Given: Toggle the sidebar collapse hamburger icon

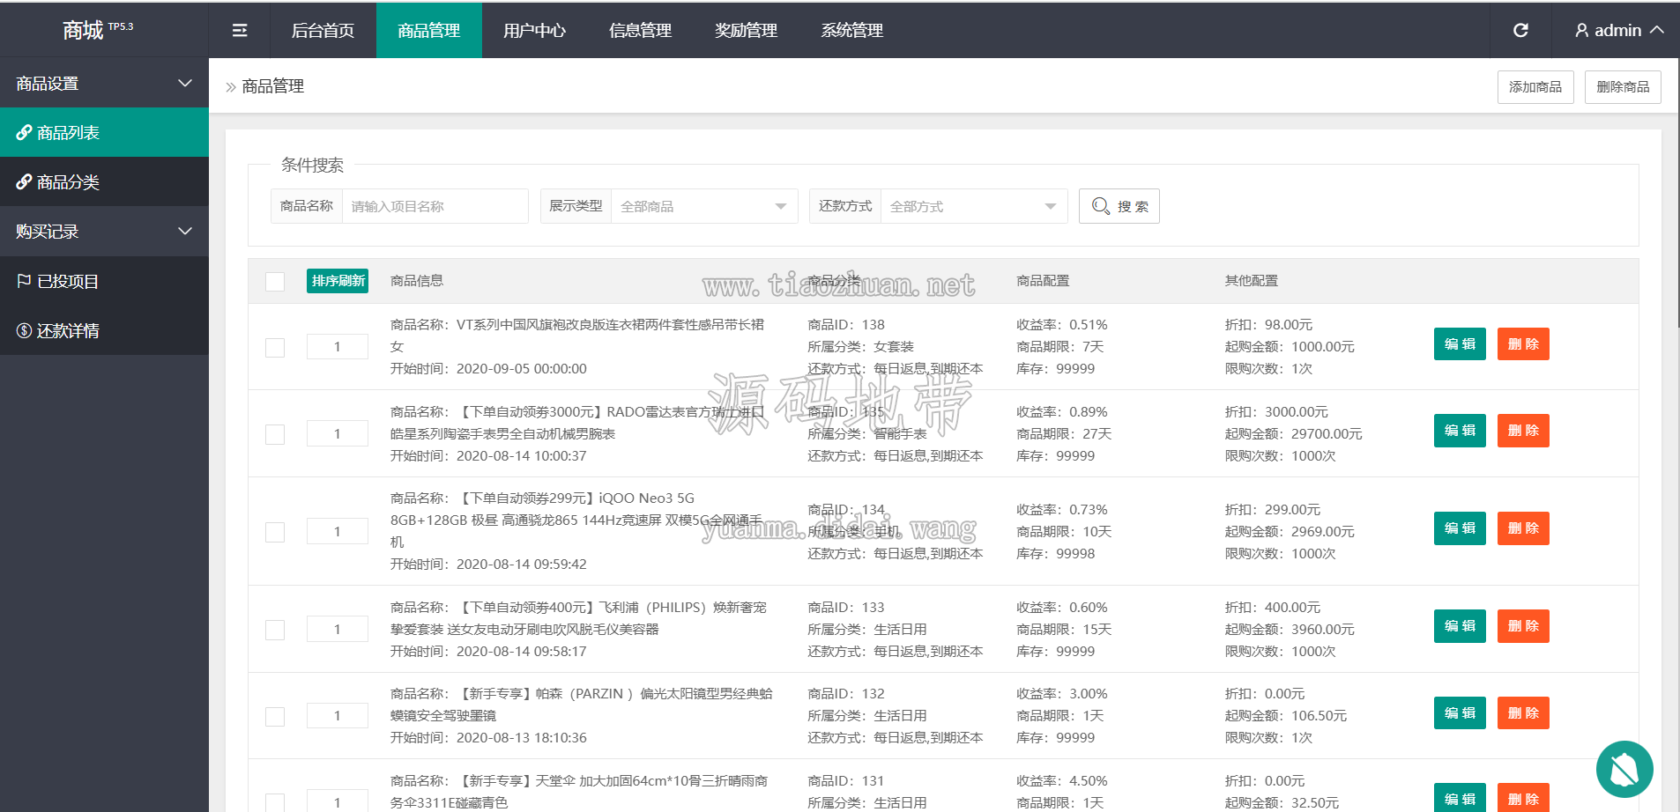Looking at the screenshot, I should (240, 30).
